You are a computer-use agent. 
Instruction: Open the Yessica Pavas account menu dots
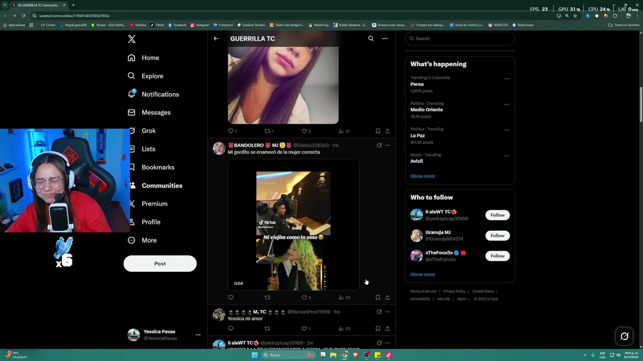(x=198, y=335)
